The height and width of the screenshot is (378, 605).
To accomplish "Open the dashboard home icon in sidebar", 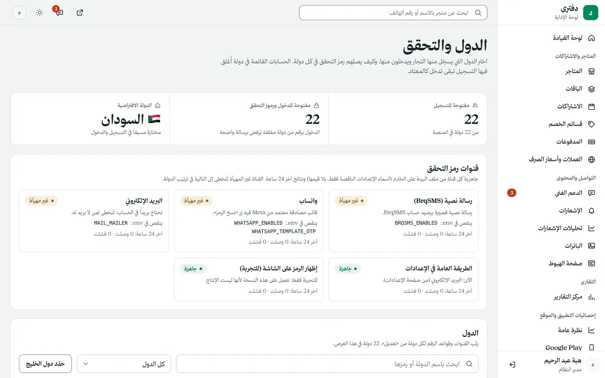I will (592, 38).
